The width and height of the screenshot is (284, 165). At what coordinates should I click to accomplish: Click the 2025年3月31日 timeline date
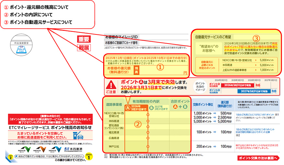click(238, 80)
